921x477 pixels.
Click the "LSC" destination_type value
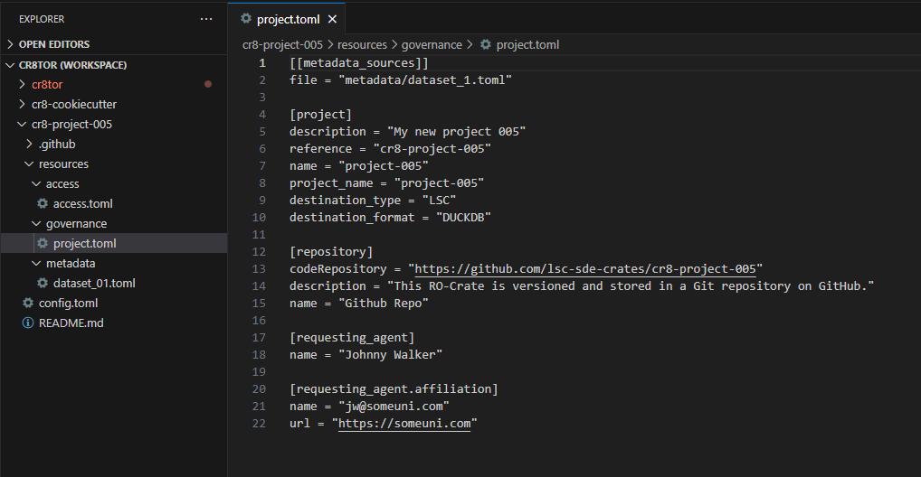439,200
